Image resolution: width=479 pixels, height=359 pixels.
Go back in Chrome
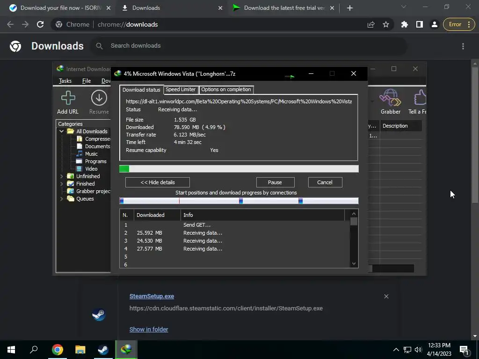click(10, 24)
